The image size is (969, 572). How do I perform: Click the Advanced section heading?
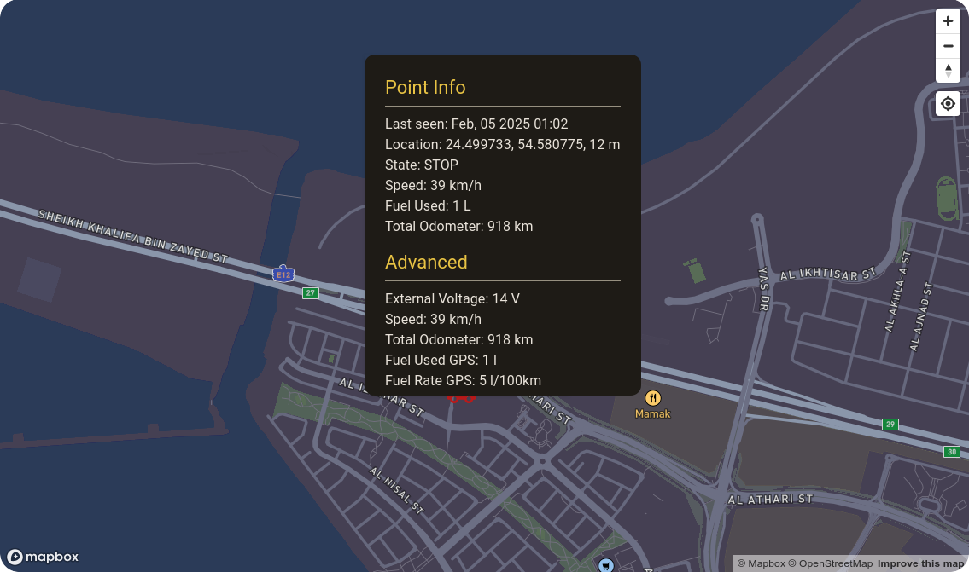pyautogui.click(x=426, y=262)
